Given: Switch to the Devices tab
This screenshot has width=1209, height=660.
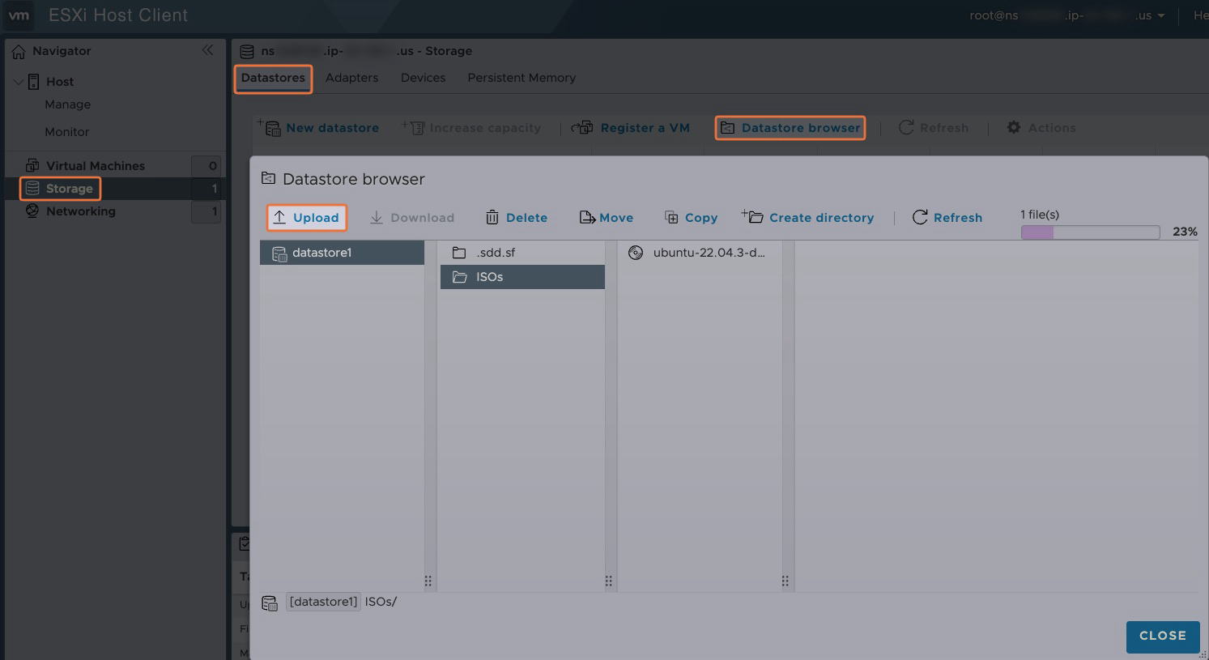Looking at the screenshot, I should (x=423, y=78).
